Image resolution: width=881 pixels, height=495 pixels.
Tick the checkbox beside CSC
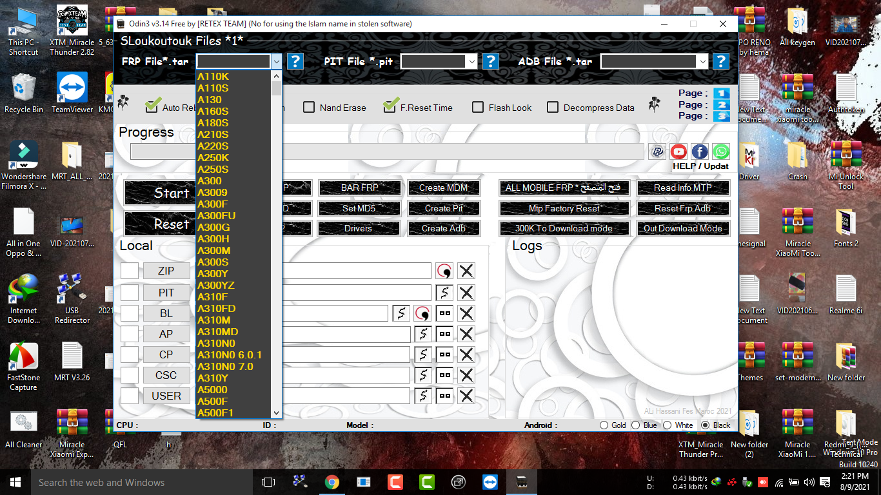point(130,375)
